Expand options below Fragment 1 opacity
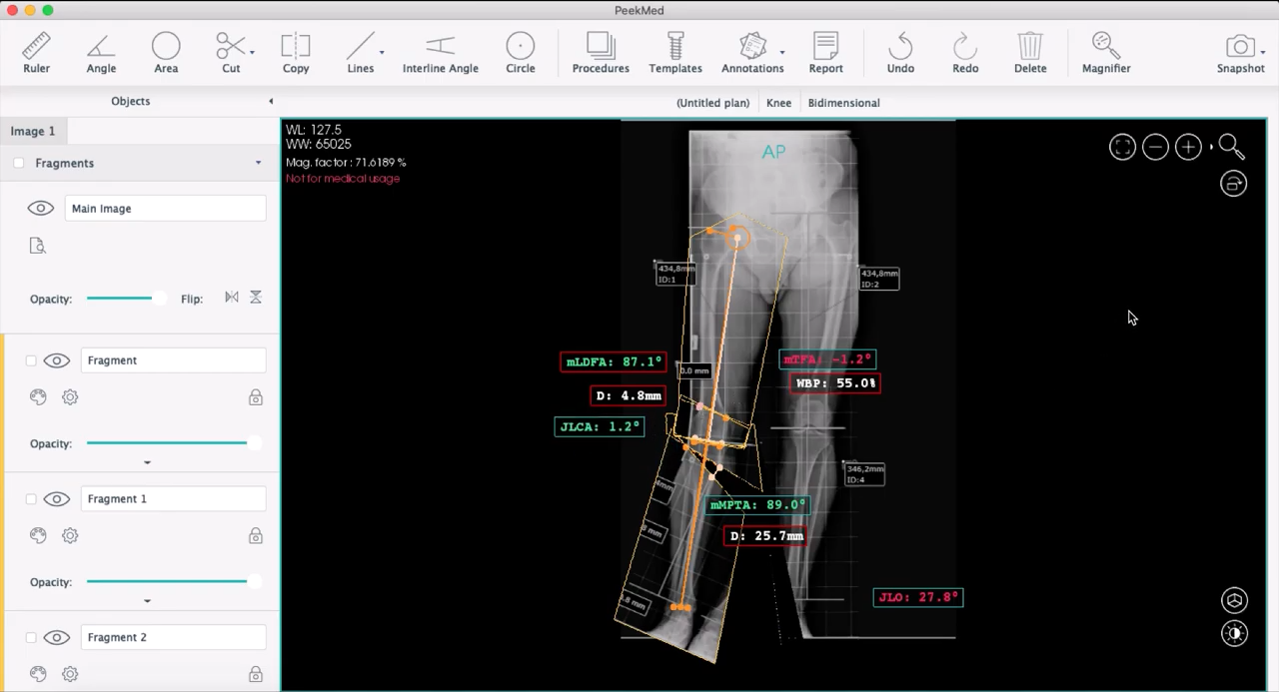 [147, 601]
